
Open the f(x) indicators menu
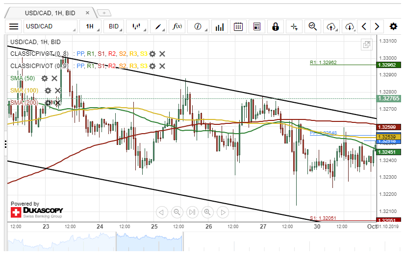point(177,26)
